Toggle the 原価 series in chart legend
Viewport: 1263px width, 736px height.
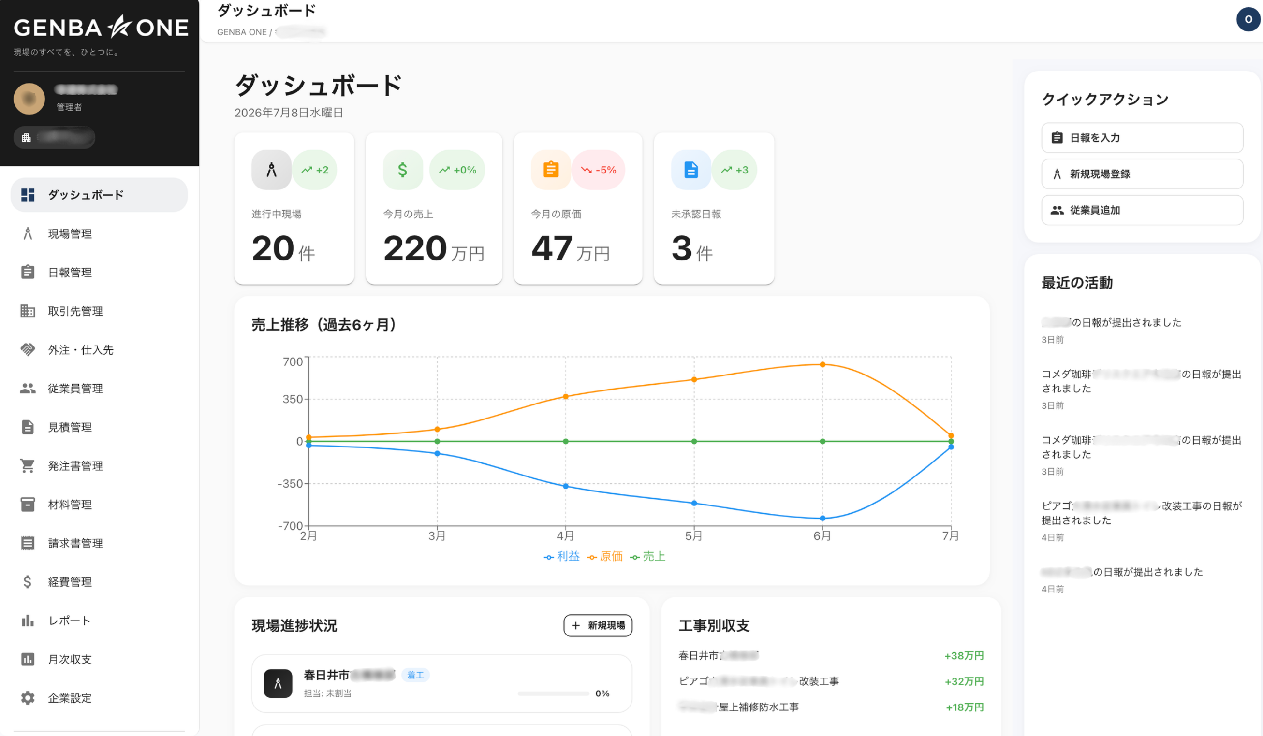[605, 557]
